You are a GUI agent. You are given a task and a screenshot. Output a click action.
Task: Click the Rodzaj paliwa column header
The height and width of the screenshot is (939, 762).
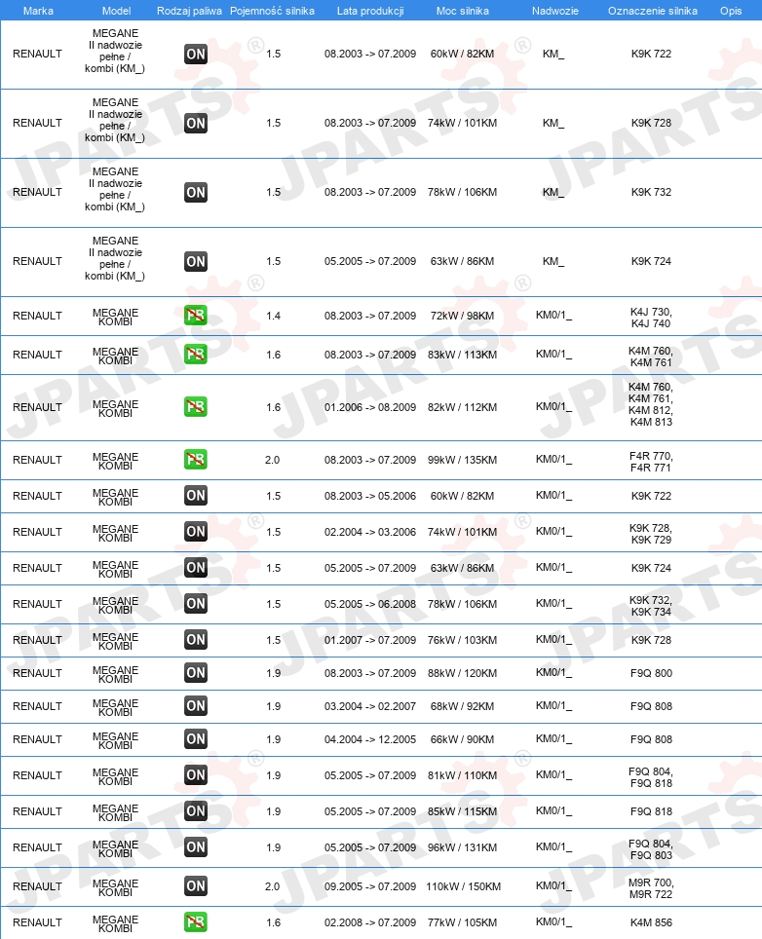coord(189,11)
